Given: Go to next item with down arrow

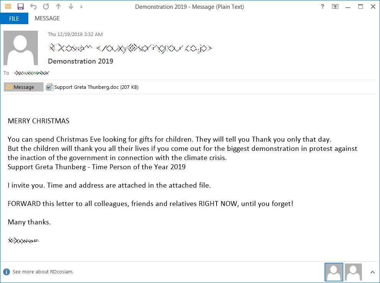Looking at the screenshot, I should pyautogui.click(x=70, y=7).
